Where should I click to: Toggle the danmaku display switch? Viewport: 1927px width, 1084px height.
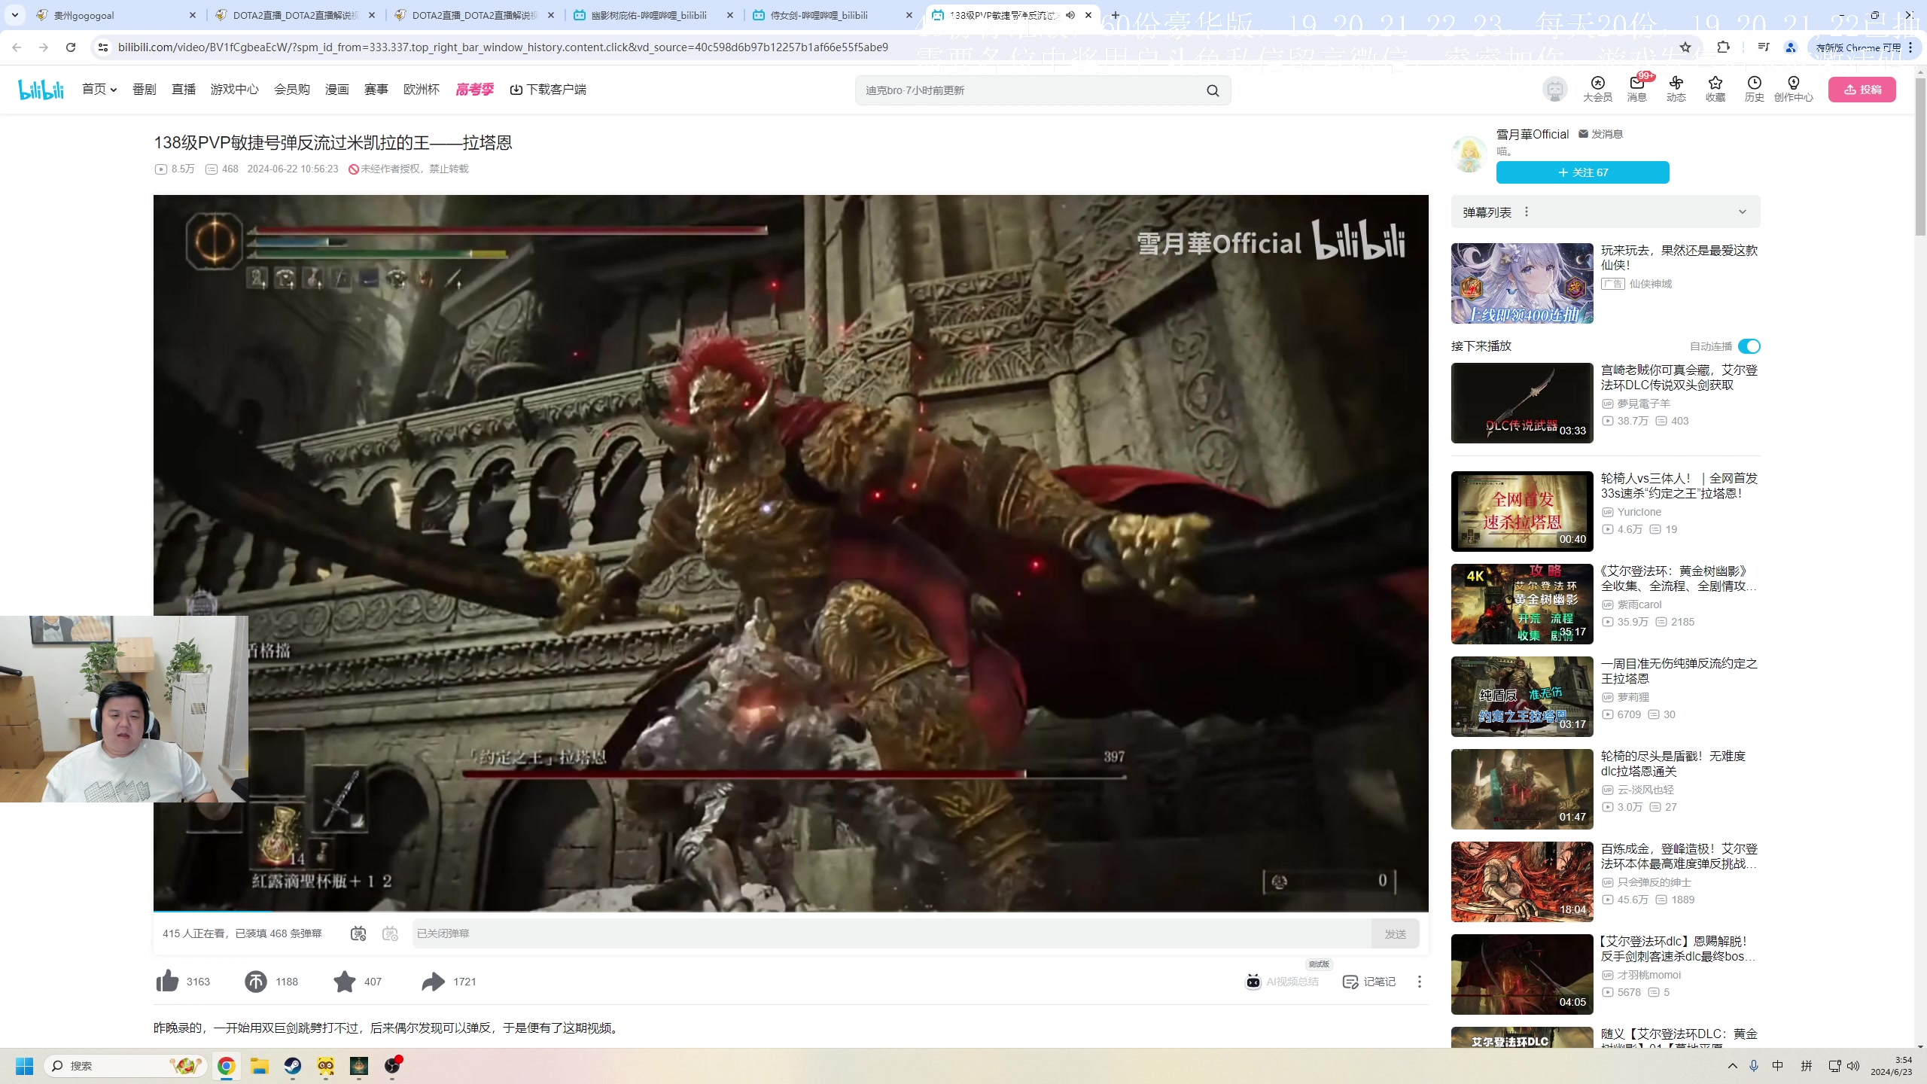click(x=358, y=933)
